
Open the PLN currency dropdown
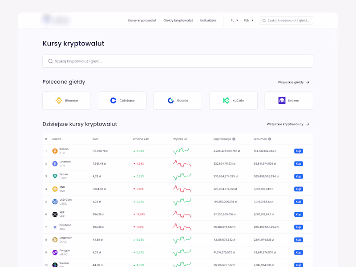point(249,20)
